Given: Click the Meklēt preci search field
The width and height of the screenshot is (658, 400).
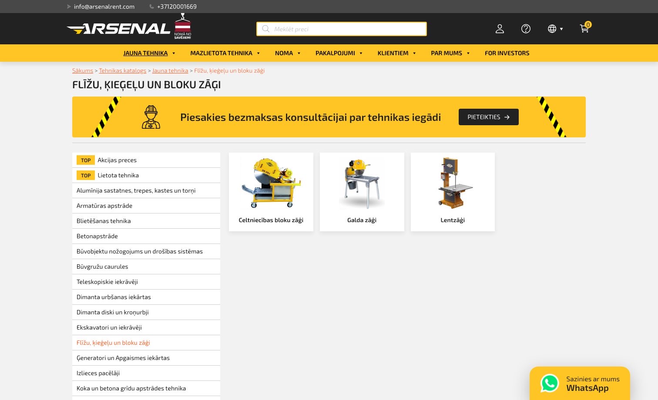Looking at the screenshot, I should [x=342, y=29].
